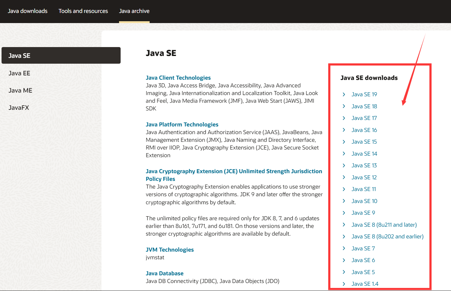Select Java ME in the sidebar
Image resolution: width=451 pixels, height=291 pixels.
[20, 90]
